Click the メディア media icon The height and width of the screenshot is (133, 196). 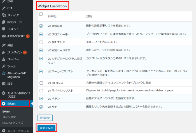click(4, 15)
